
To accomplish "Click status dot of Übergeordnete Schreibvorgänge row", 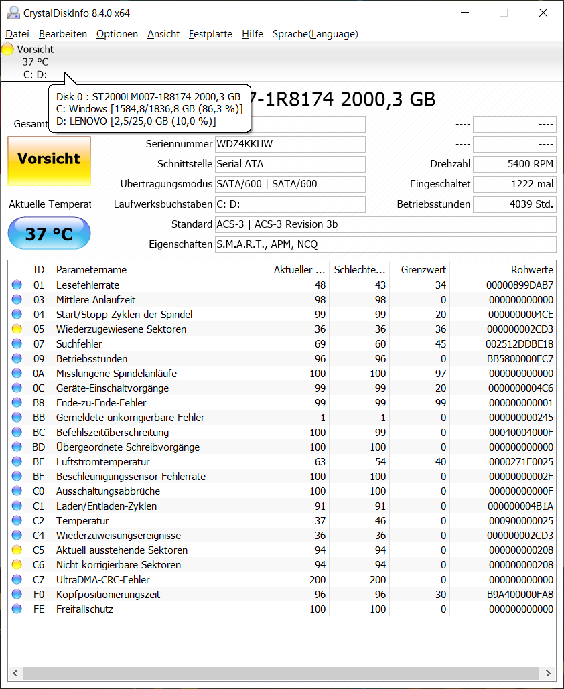I will (x=17, y=447).
